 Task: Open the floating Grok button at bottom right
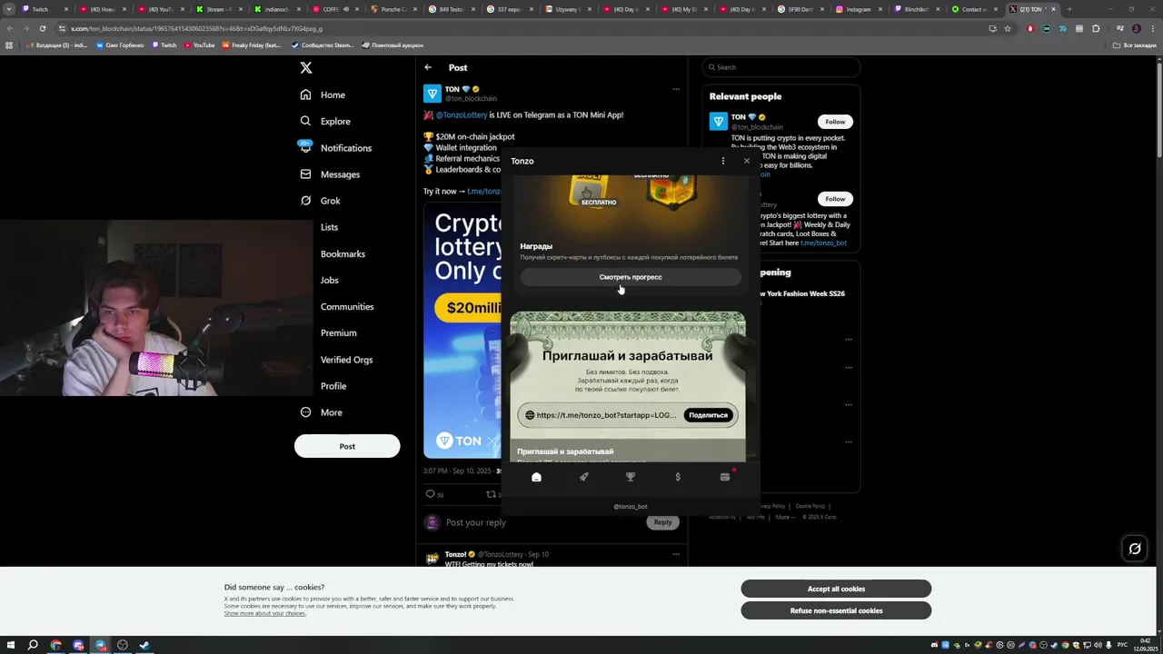[x=1135, y=548]
